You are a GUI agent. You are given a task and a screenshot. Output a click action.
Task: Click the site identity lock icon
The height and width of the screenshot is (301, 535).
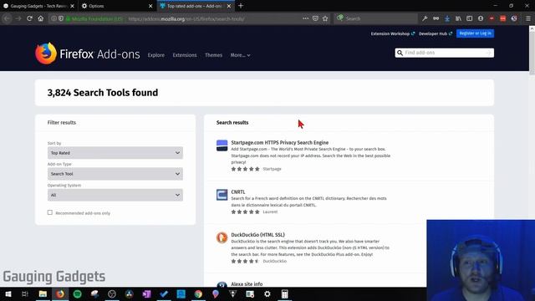tap(68, 18)
